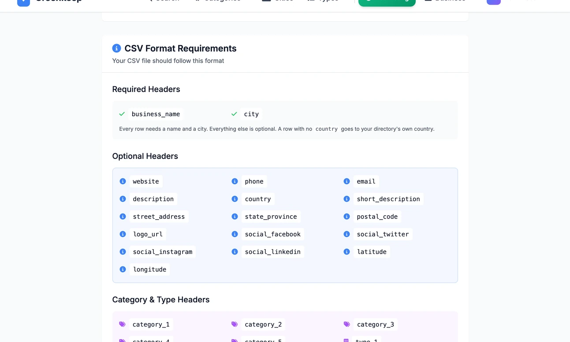Click the Optional Headers heading
This screenshot has height=342, width=570.
(x=145, y=156)
